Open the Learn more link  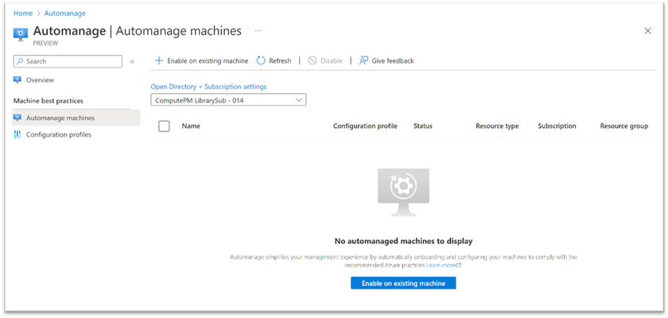coord(444,266)
